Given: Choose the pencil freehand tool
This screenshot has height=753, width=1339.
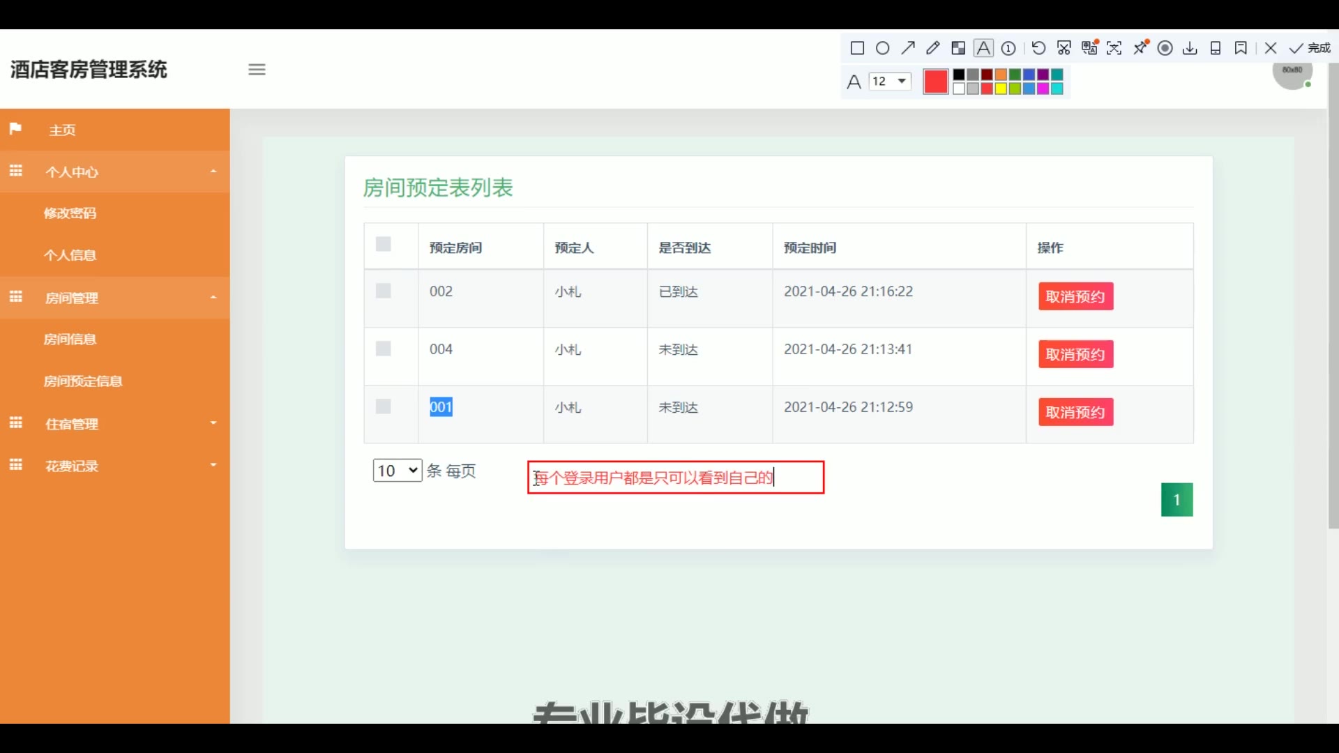Looking at the screenshot, I should click(932, 48).
